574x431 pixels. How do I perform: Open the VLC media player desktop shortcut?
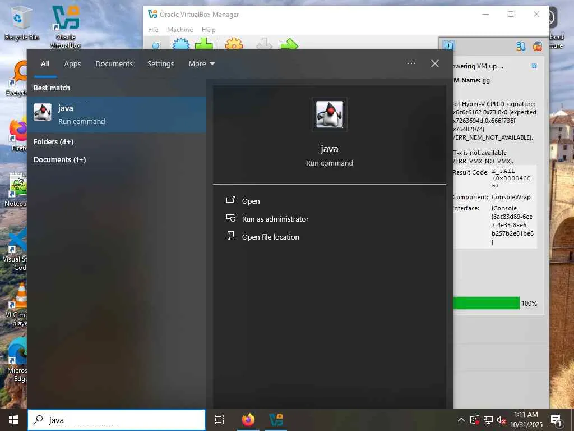[x=15, y=304]
